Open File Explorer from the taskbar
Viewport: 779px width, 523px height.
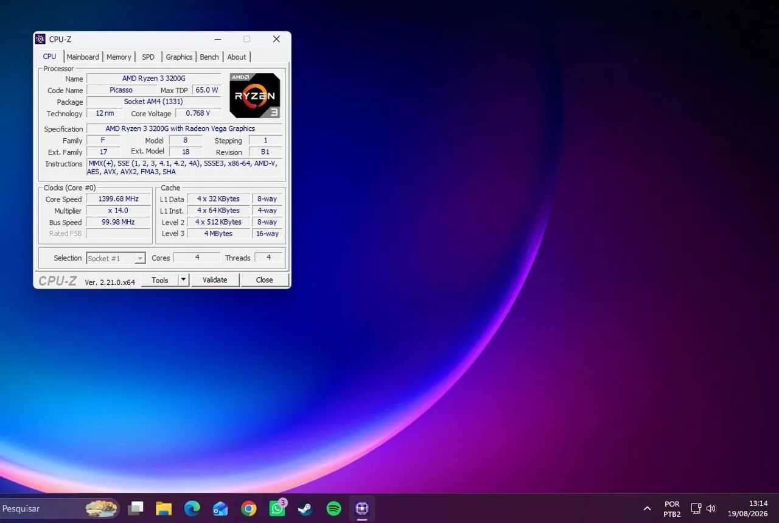pyautogui.click(x=164, y=508)
